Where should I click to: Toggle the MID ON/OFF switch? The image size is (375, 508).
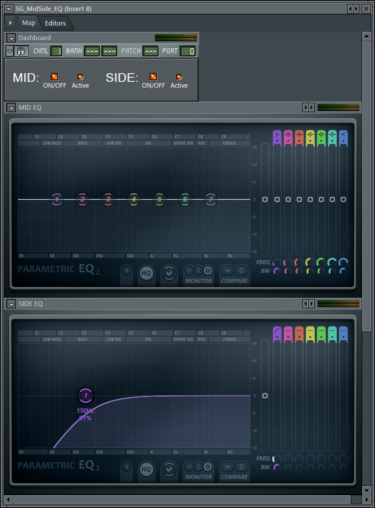pos(55,77)
